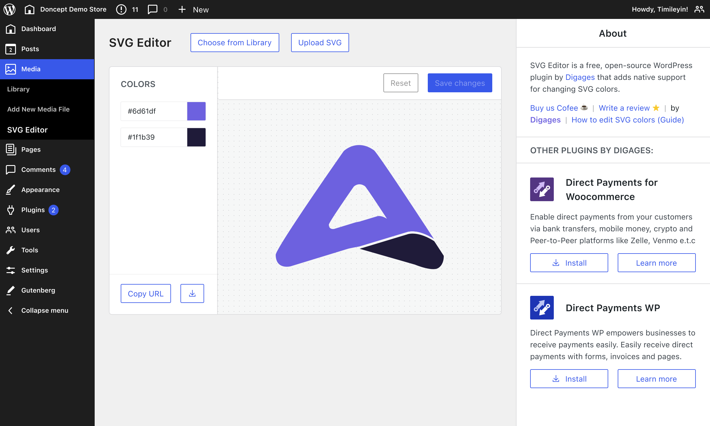This screenshot has width=710, height=426.
Task: Click the Dashboard house icon in sidebar
Action: tap(11, 29)
